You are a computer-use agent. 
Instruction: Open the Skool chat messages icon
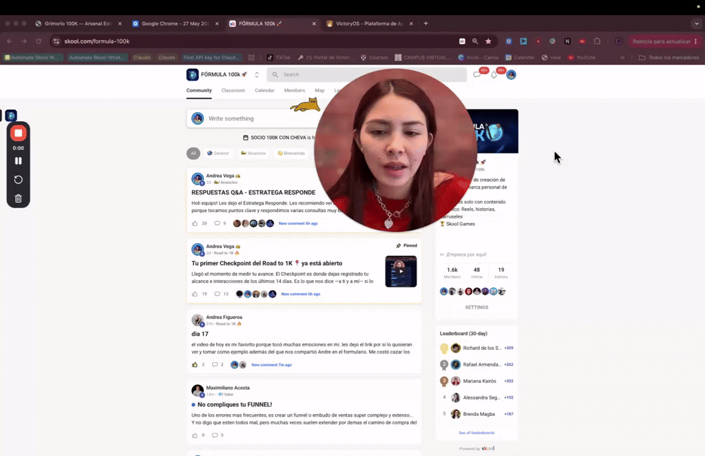pyautogui.click(x=477, y=74)
